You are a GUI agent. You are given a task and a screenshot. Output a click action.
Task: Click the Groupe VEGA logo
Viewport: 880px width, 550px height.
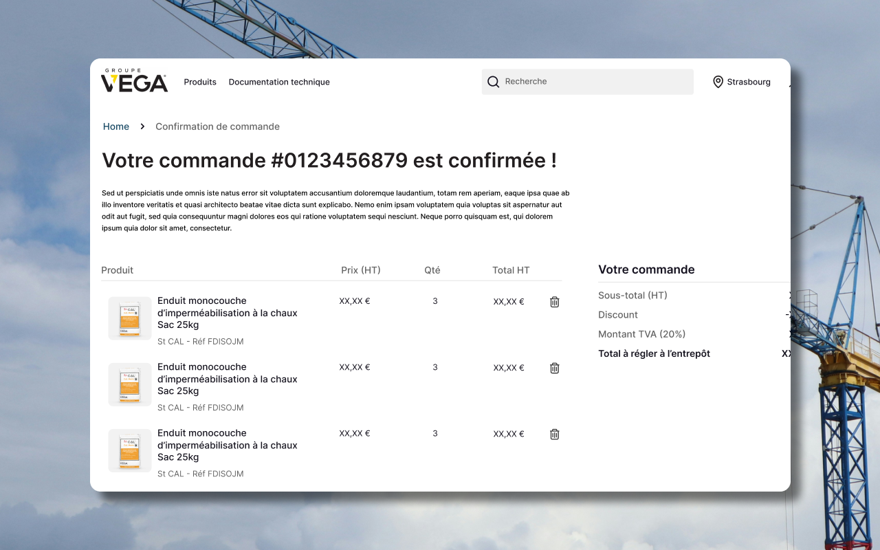[135, 80]
